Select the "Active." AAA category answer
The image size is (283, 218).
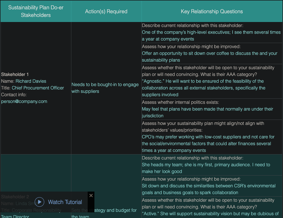[x=210, y=214]
